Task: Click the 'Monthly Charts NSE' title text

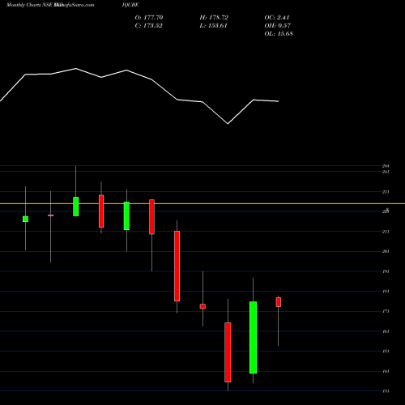Action: point(29,5)
